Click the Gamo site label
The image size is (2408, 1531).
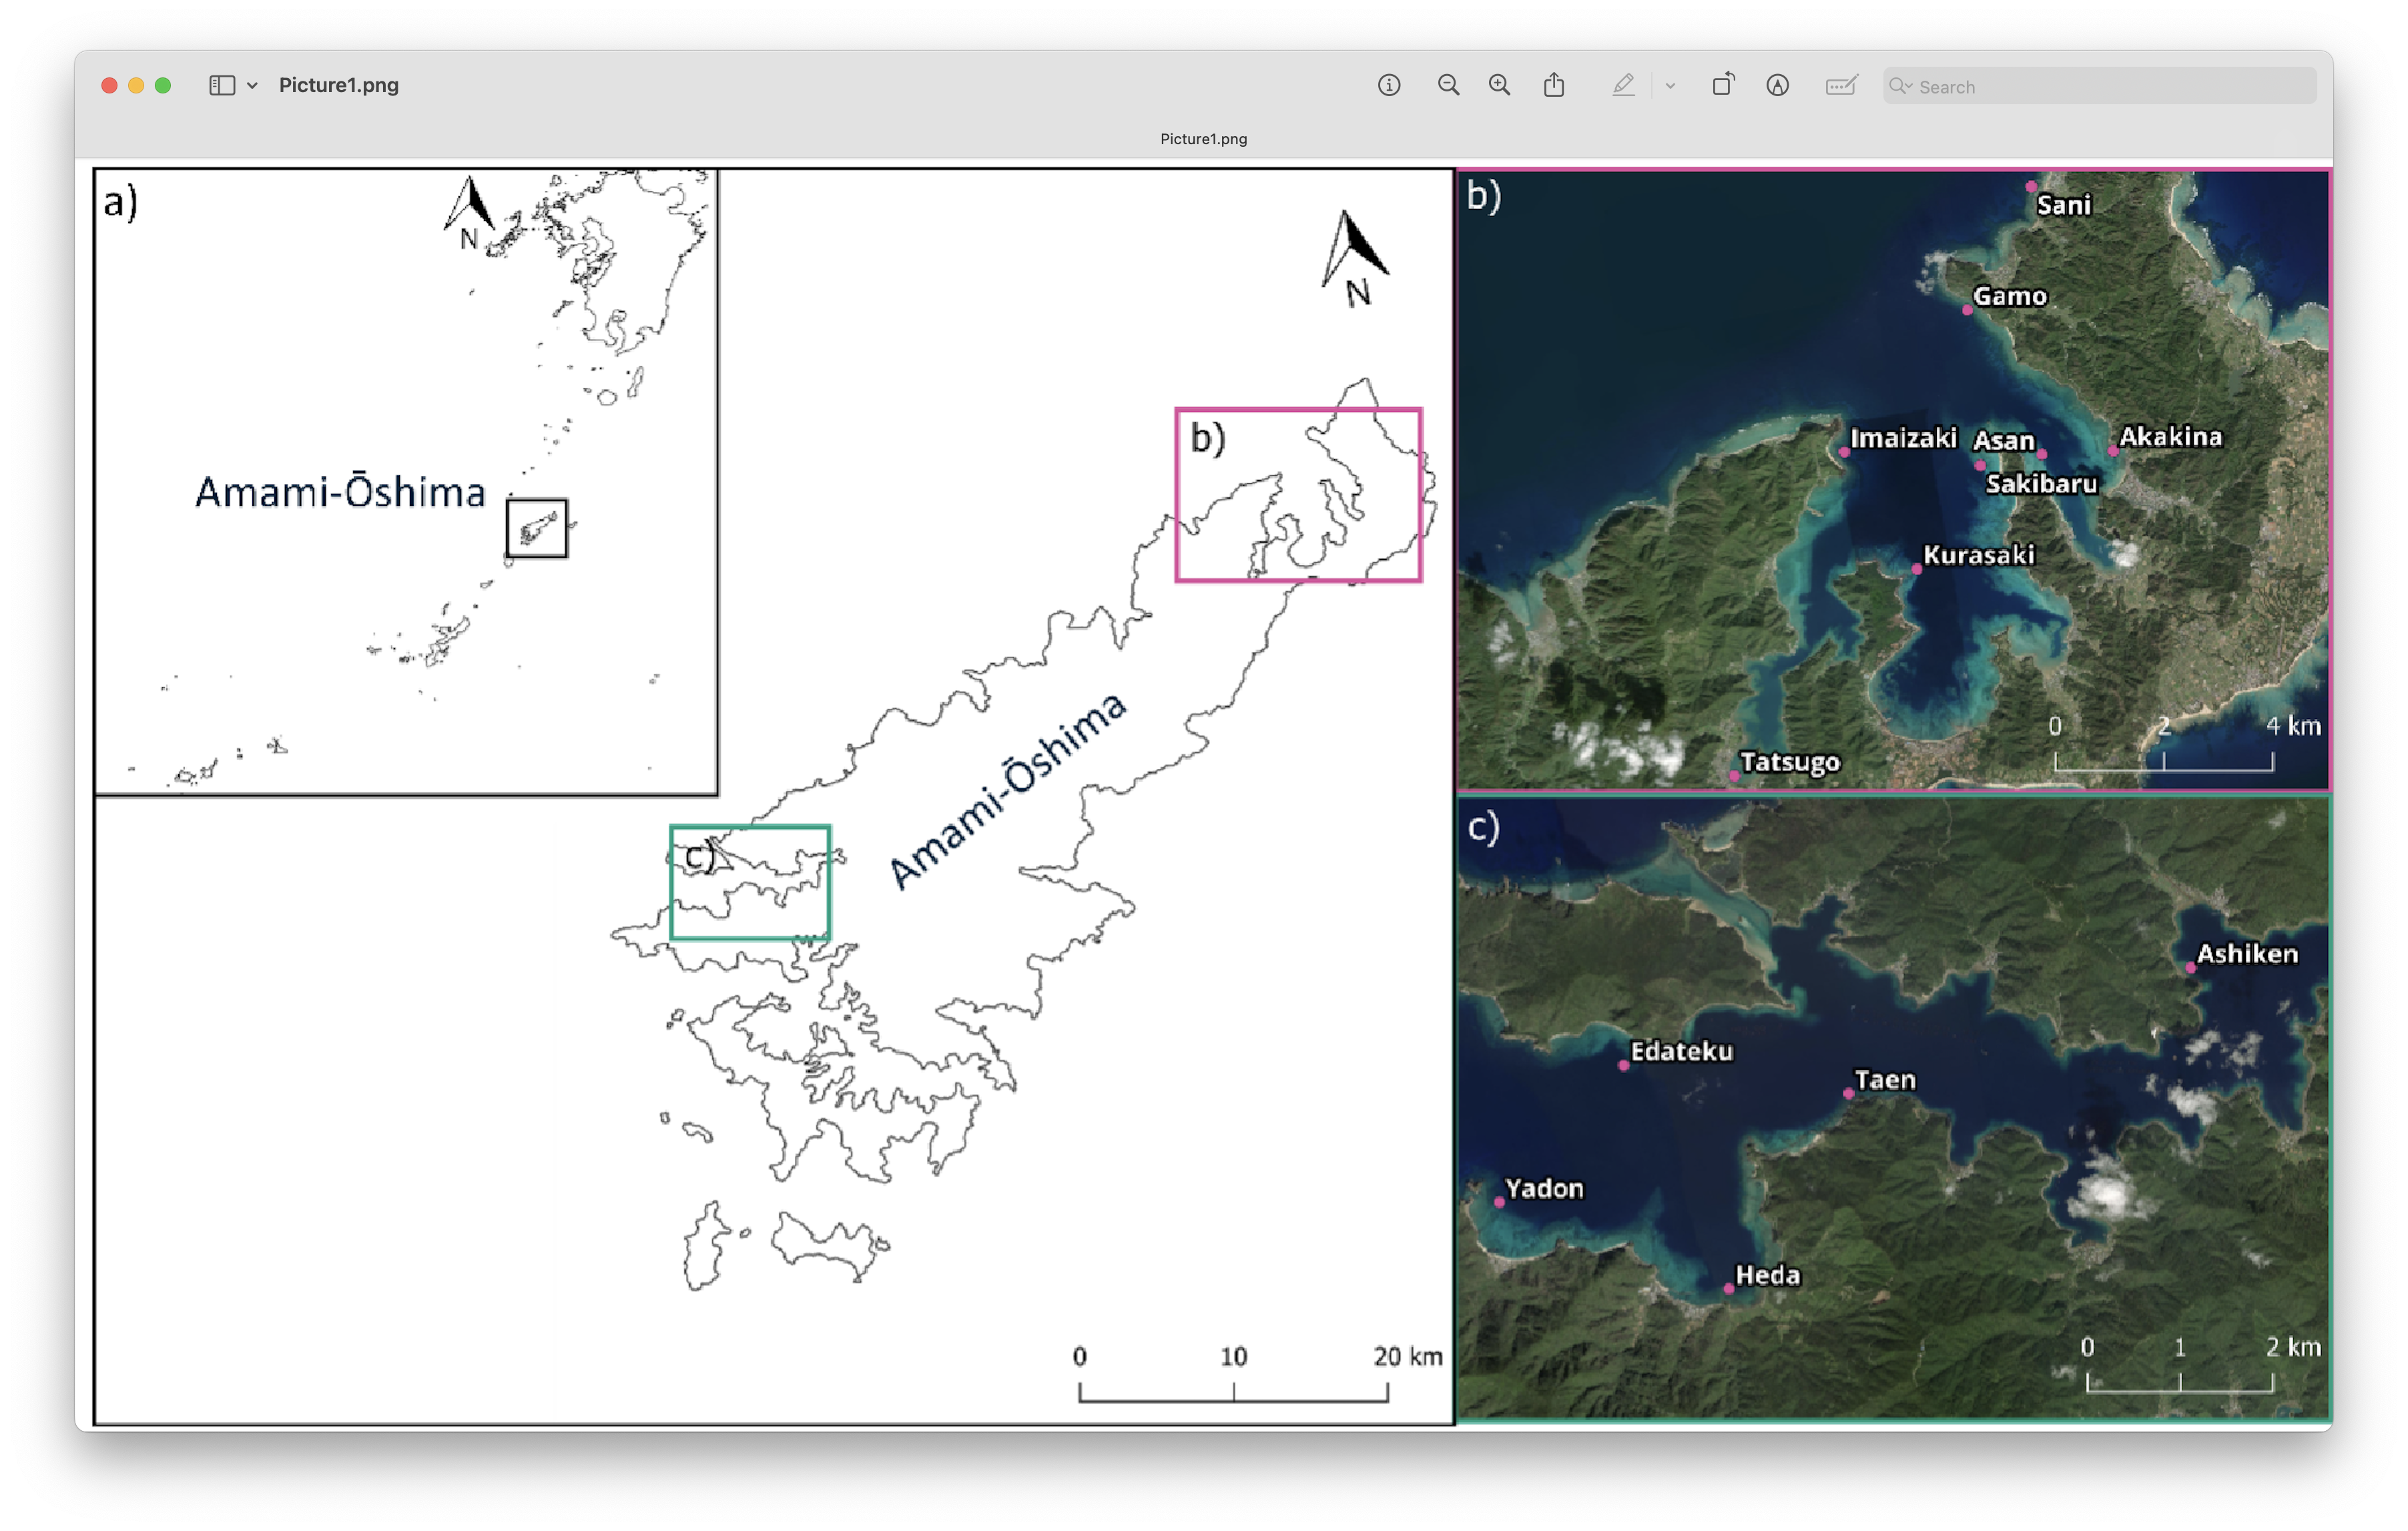pyautogui.click(x=2010, y=296)
